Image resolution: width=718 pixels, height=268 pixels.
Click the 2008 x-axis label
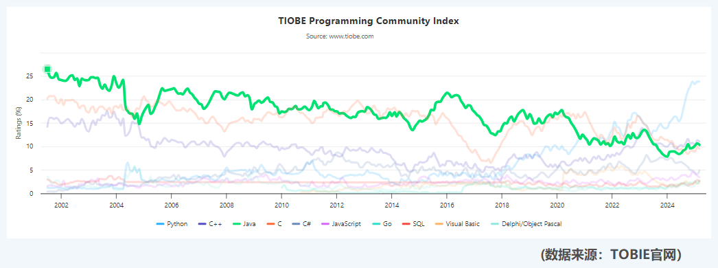click(x=227, y=205)
